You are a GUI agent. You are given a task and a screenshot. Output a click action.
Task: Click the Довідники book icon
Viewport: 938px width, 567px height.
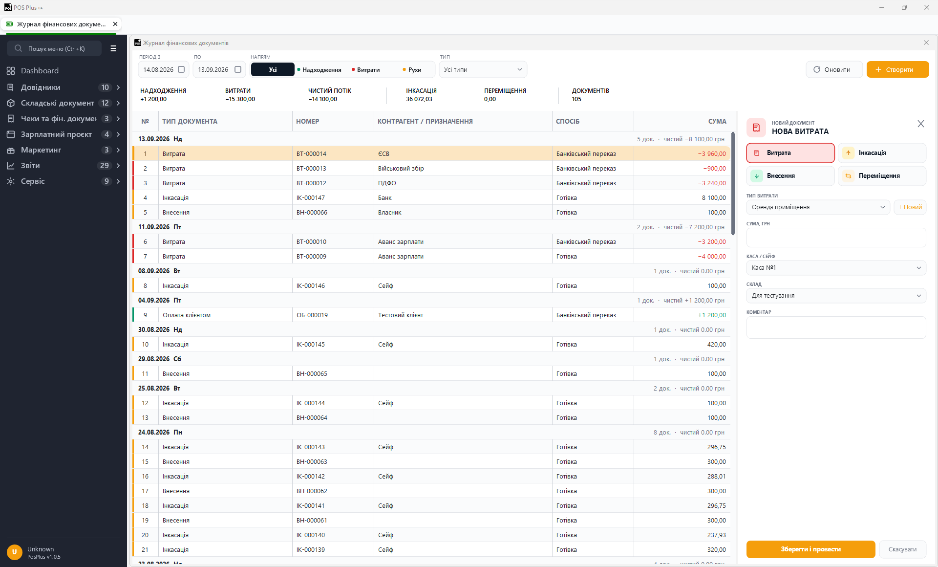pos(11,87)
